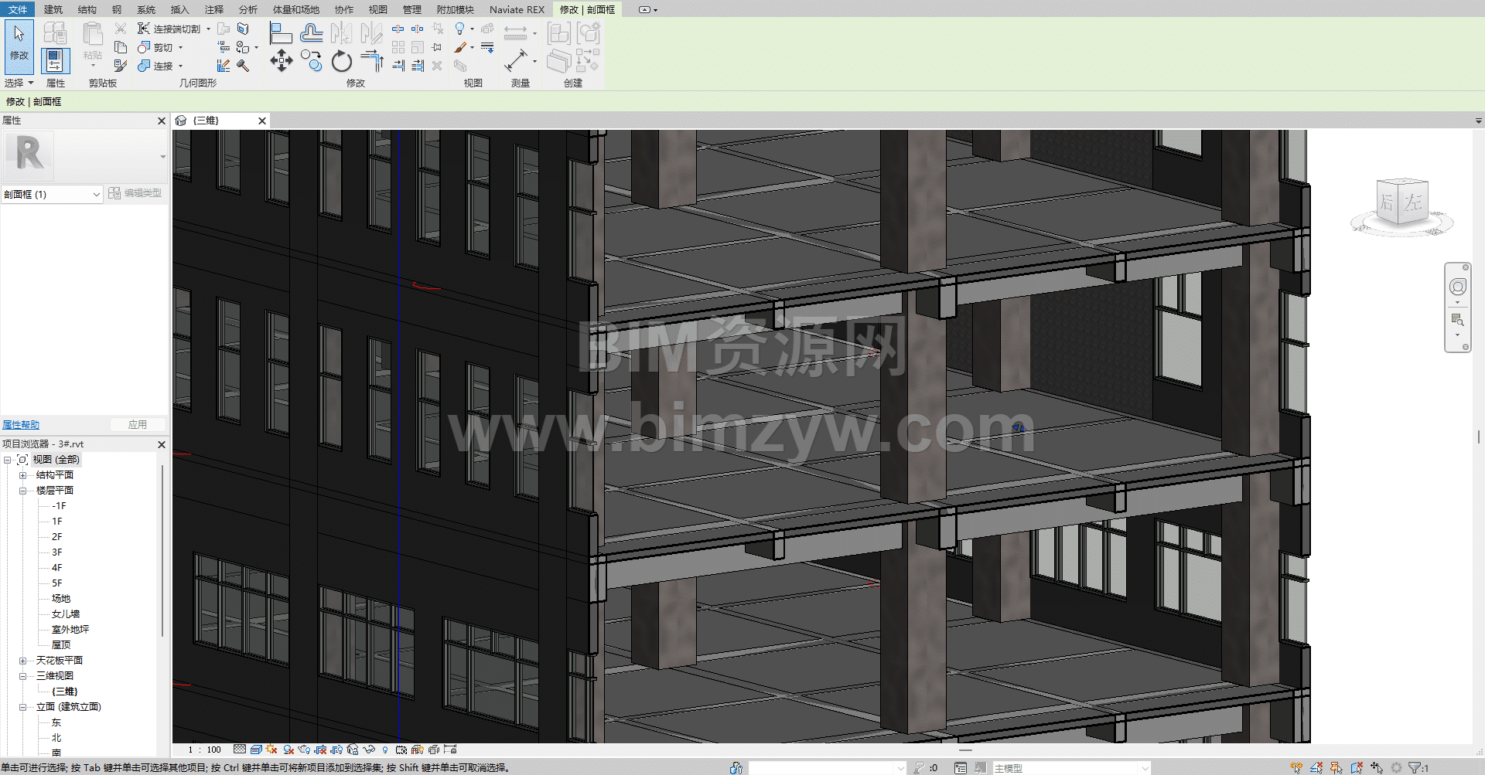
Task: Click the Hide in View lightbulb icon
Action: tap(460, 29)
